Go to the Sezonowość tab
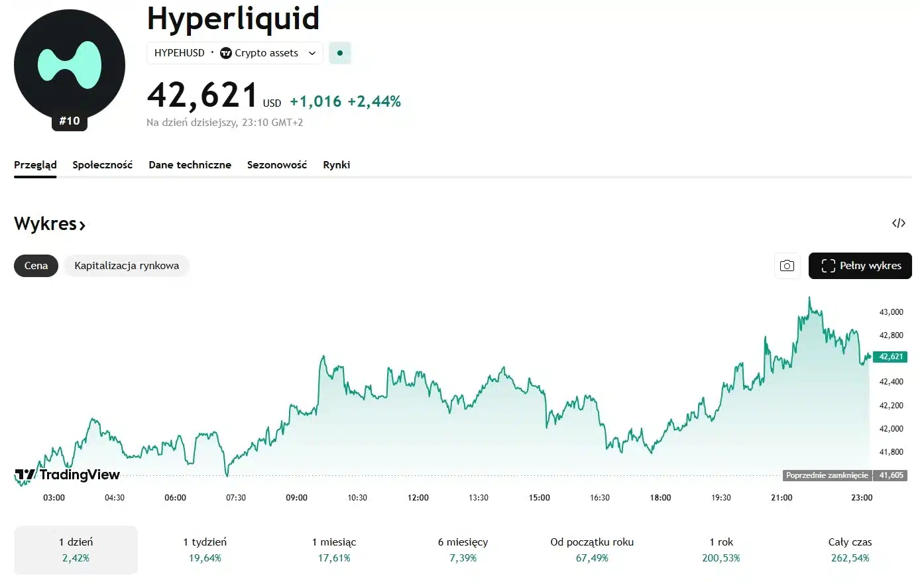This screenshot has height=582, width=918. tap(277, 165)
